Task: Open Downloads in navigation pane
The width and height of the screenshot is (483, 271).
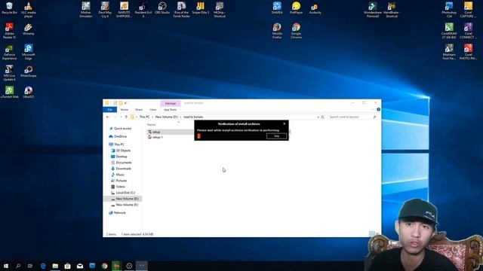Action: pos(122,169)
